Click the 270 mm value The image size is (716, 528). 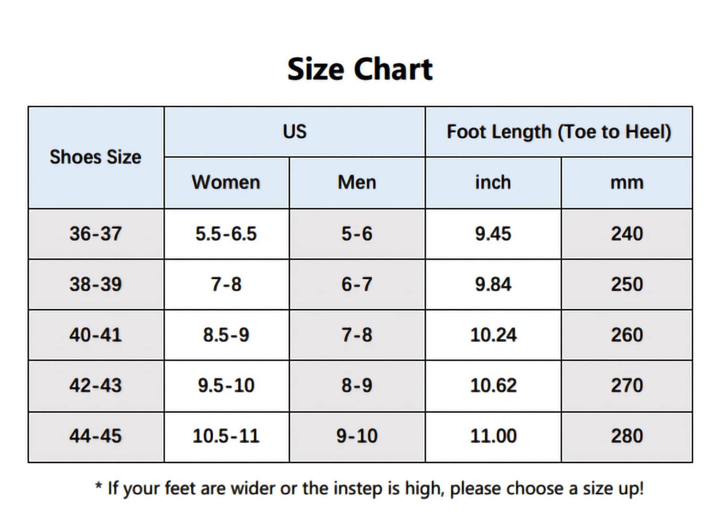[627, 386]
